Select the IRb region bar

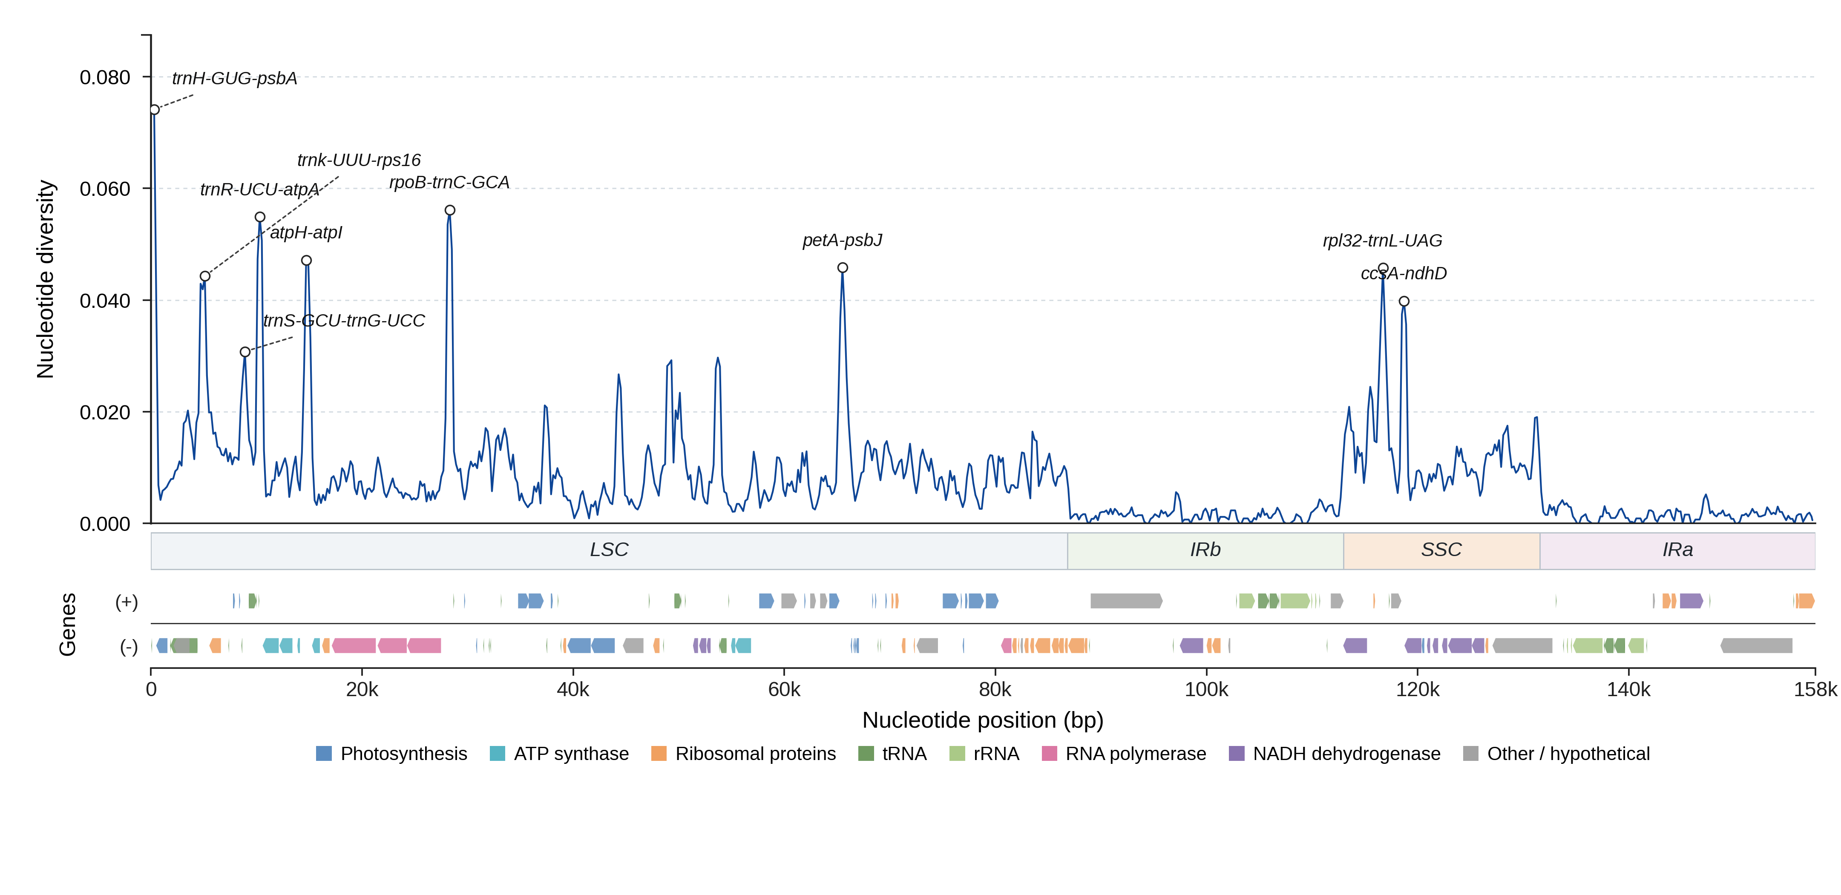(x=1205, y=551)
